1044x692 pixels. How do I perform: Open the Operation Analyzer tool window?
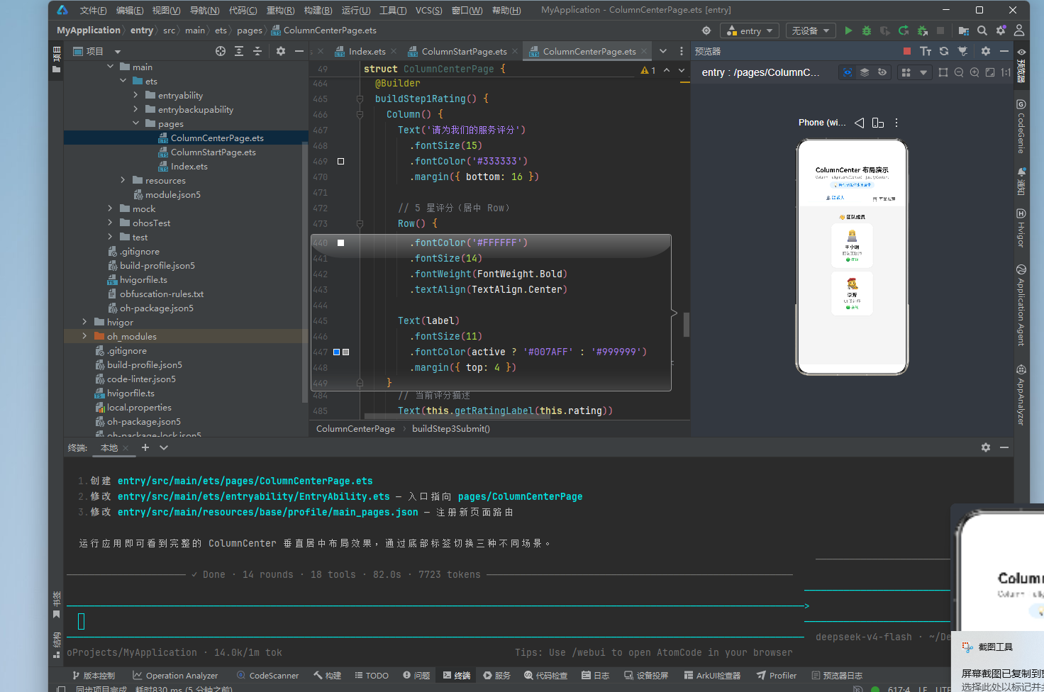[175, 676]
